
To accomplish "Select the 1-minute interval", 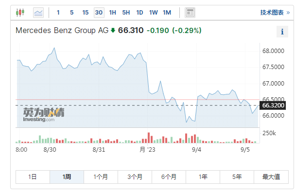I will 58,12.
